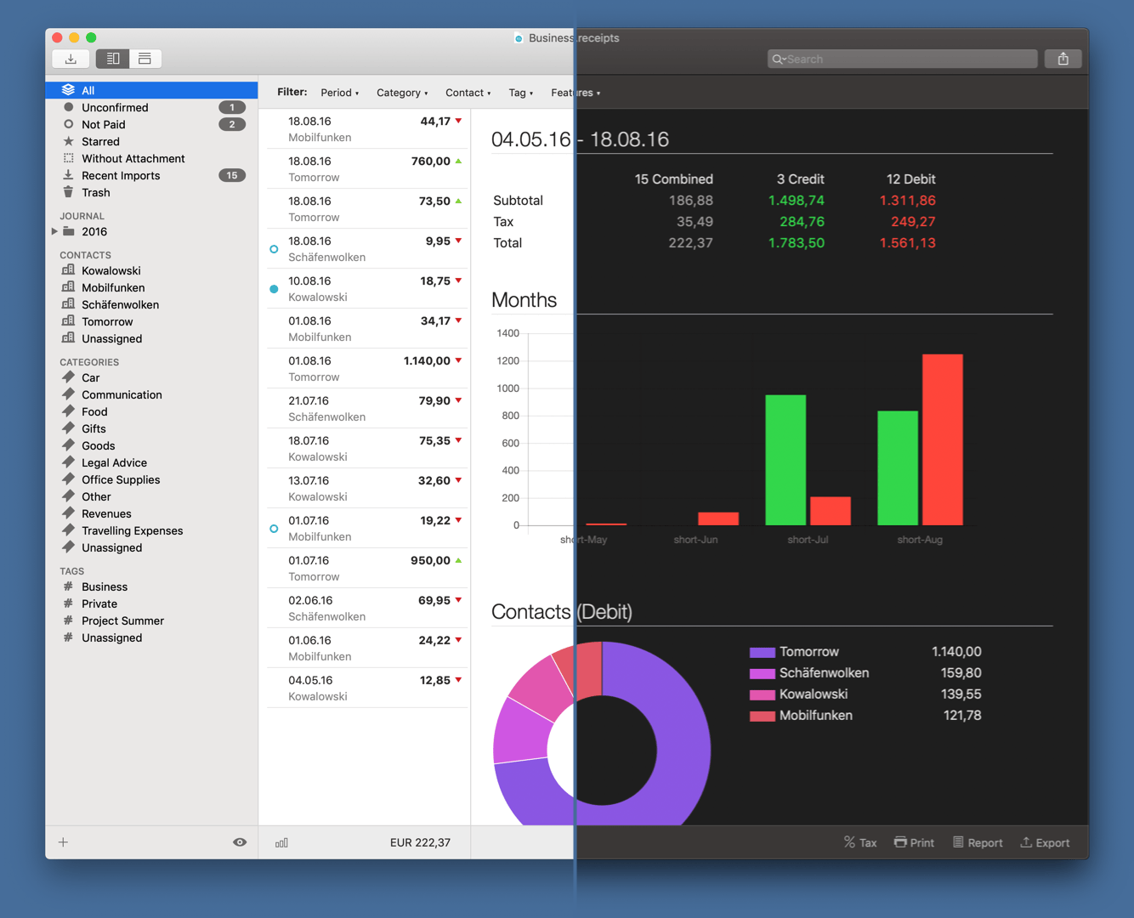This screenshot has height=918, width=1134.
Task: Open the Trash folder in sidebar
Action: 95,193
